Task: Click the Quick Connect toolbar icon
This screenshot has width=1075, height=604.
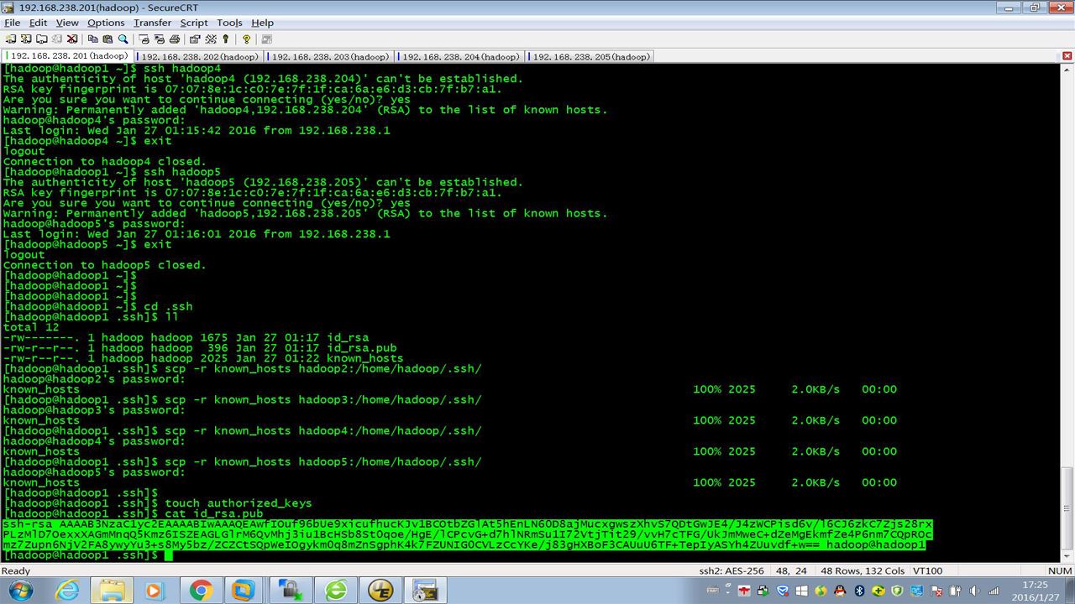Action: [26, 39]
